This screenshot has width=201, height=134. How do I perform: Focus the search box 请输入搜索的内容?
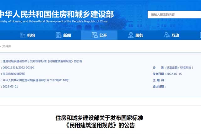pyautogui.click(x=174, y=14)
